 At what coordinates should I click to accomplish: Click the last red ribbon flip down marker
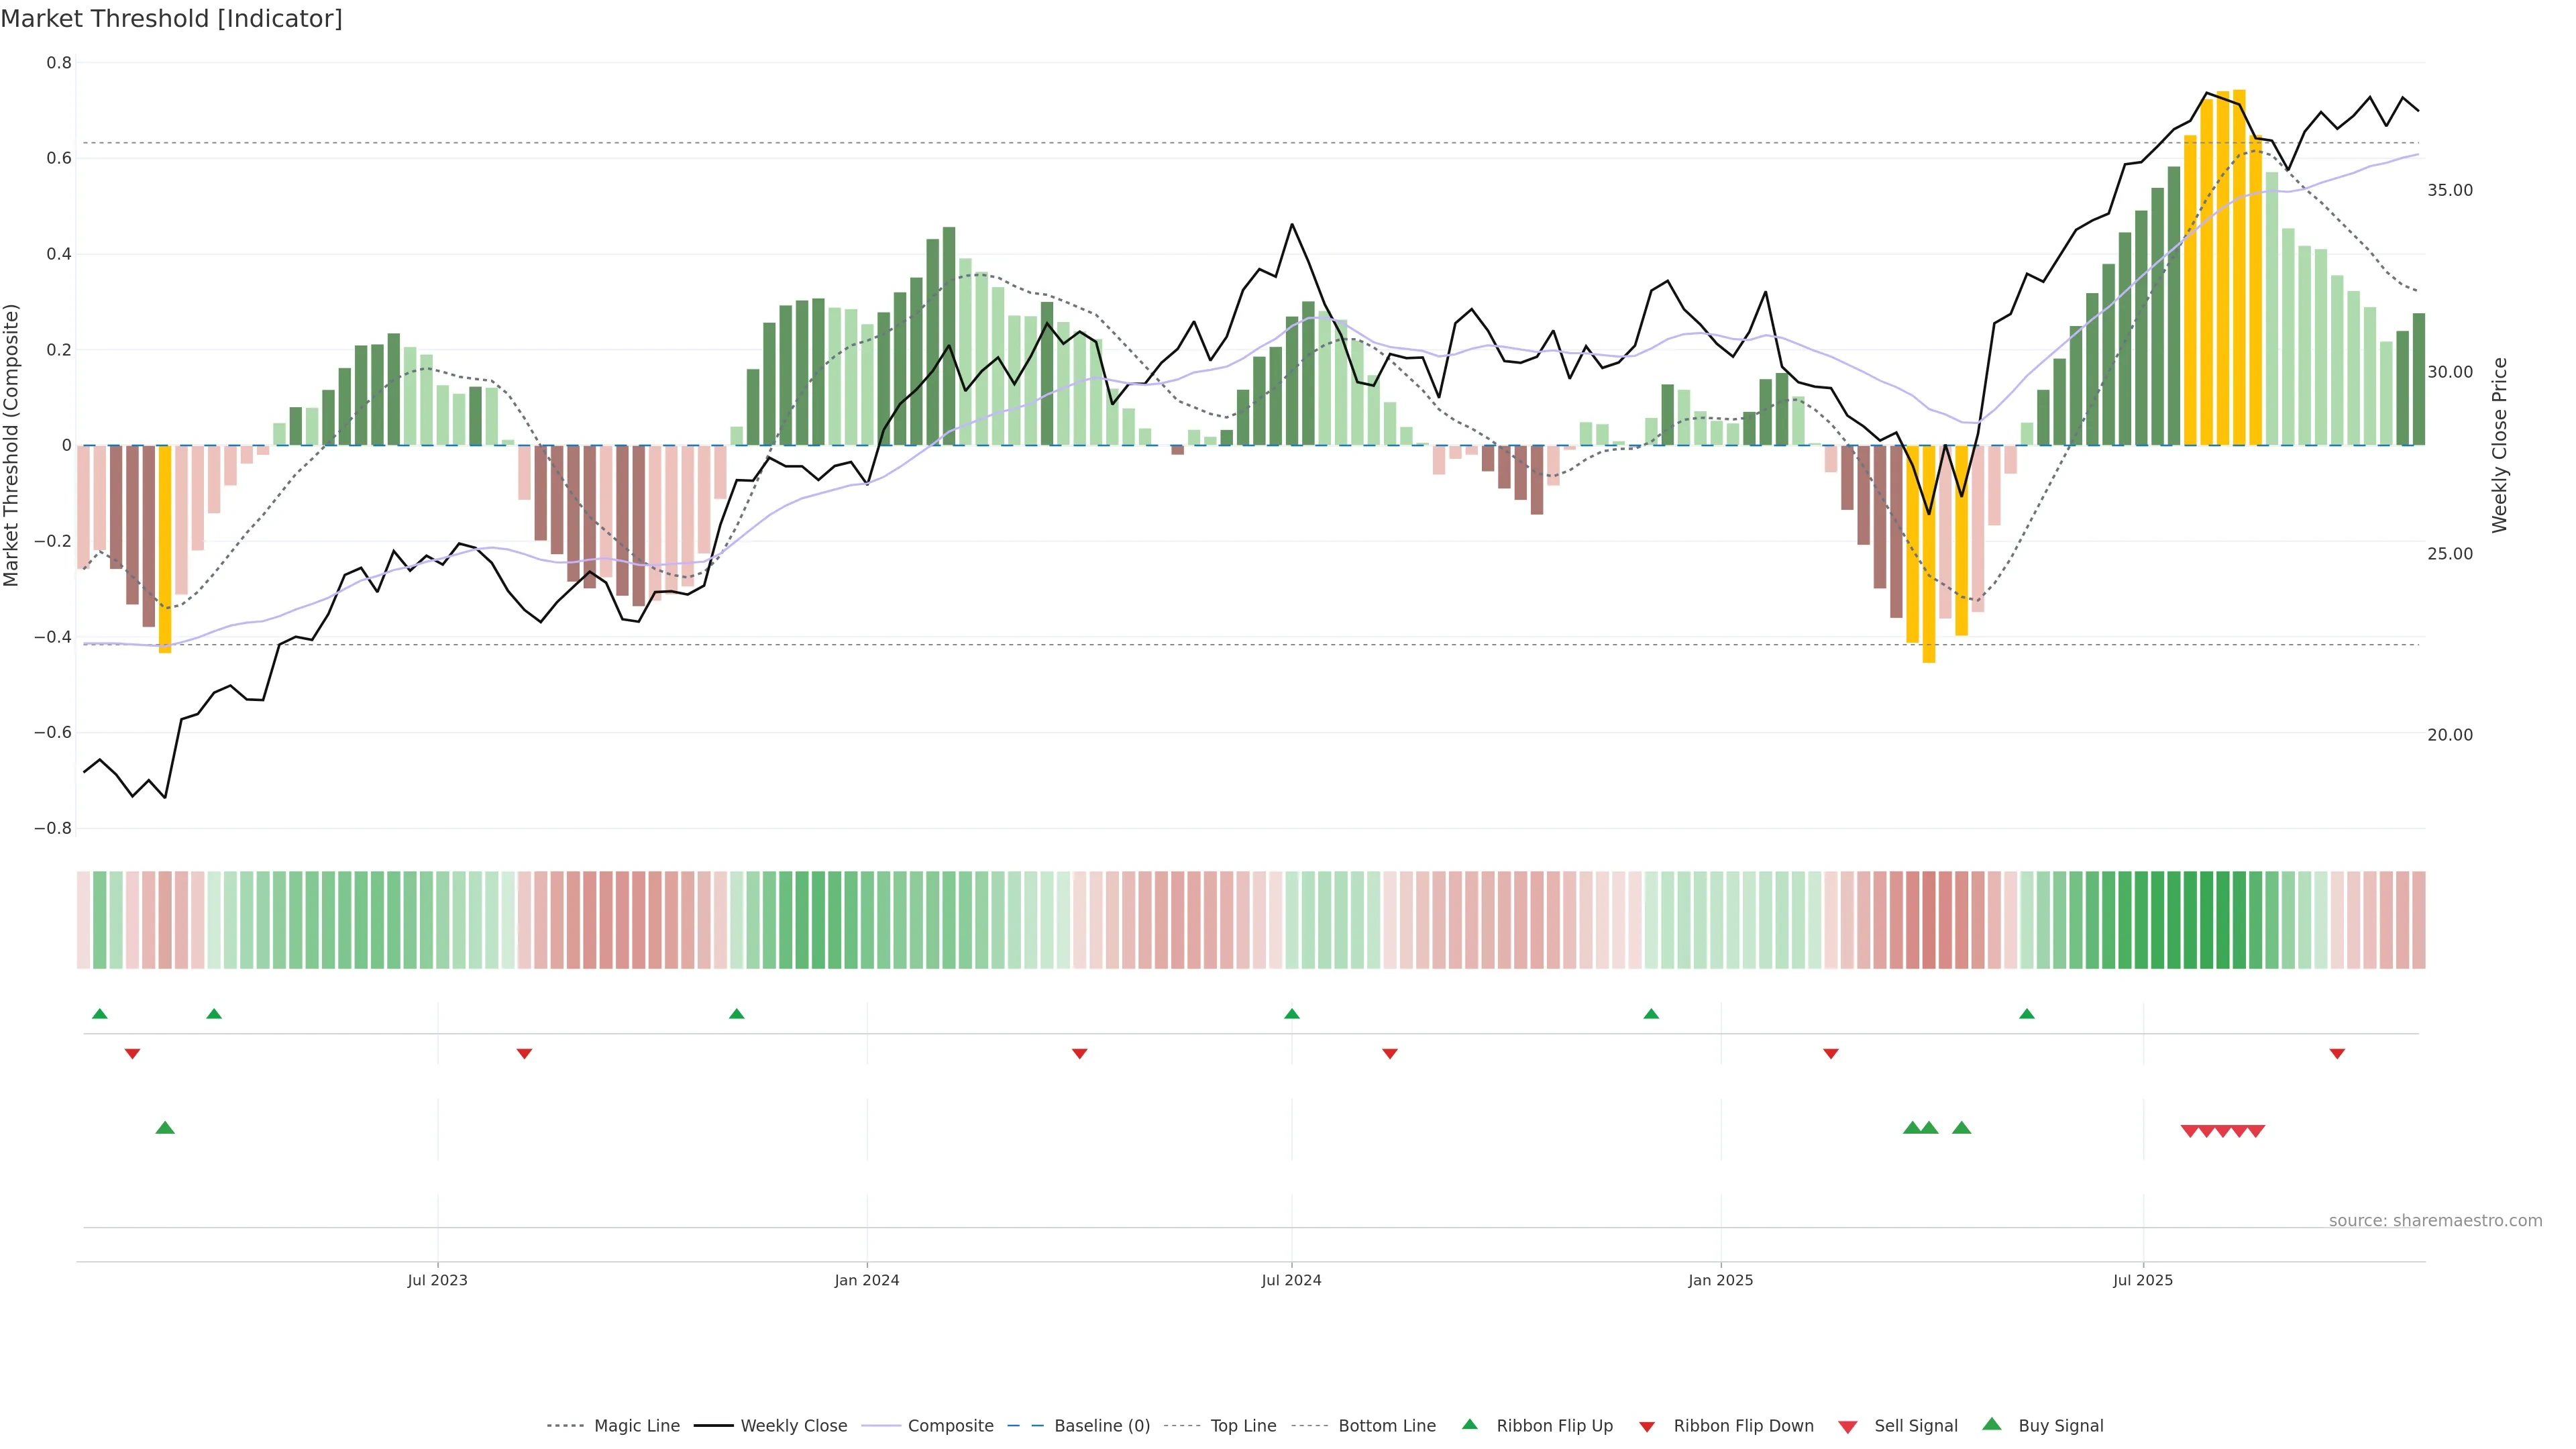(2337, 1054)
